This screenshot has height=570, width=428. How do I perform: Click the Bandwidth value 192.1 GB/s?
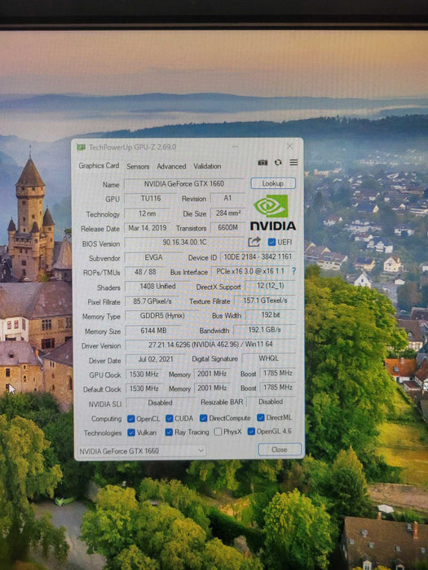[x=265, y=330]
